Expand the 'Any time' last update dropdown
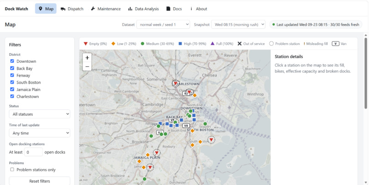Image resolution: width=369 pixels, height=185 pixels. (39, 133)
